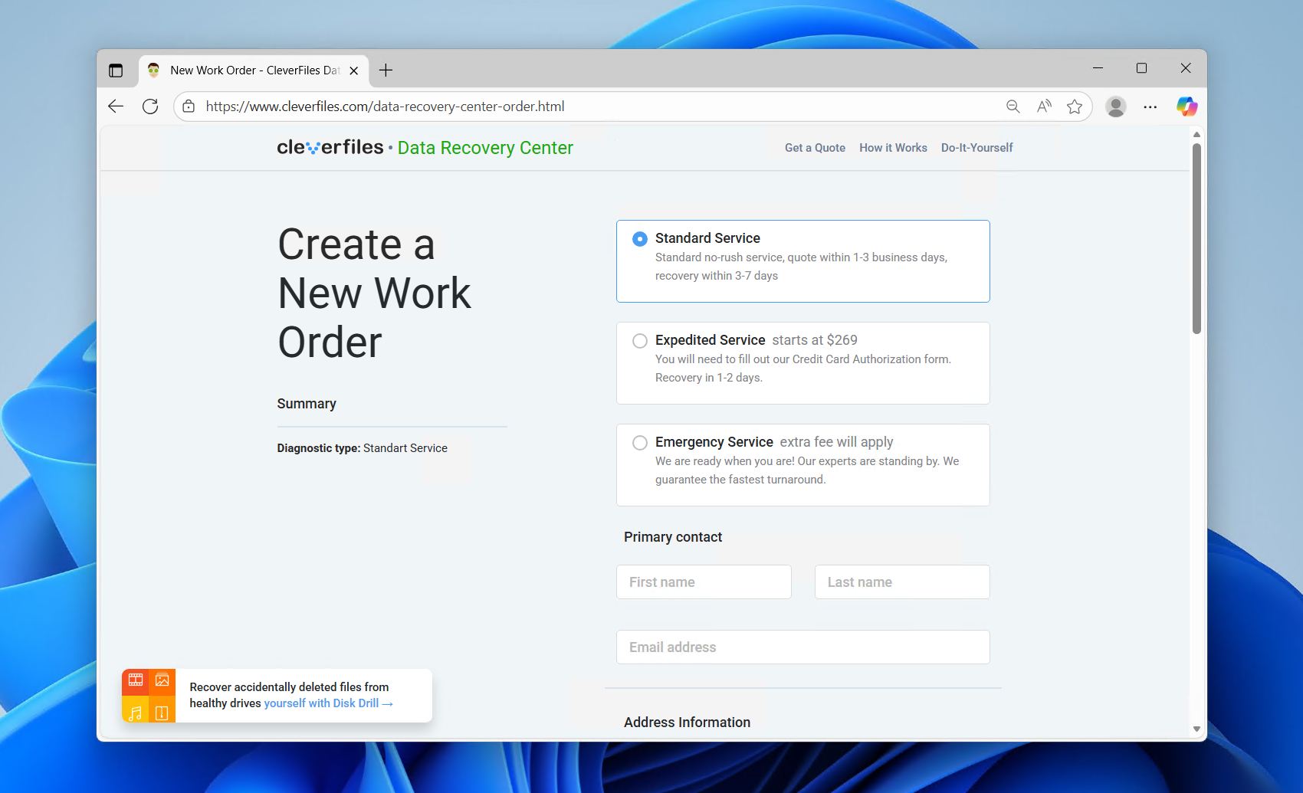Open the Read aloud icon
Image resolution: width=1303 pixels, height=793 pixels.
[1043, 106]
